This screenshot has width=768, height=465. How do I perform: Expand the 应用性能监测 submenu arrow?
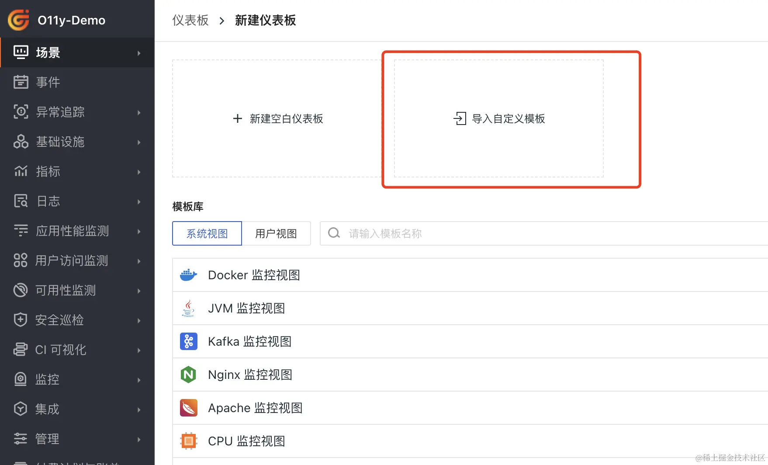[139, 231]
